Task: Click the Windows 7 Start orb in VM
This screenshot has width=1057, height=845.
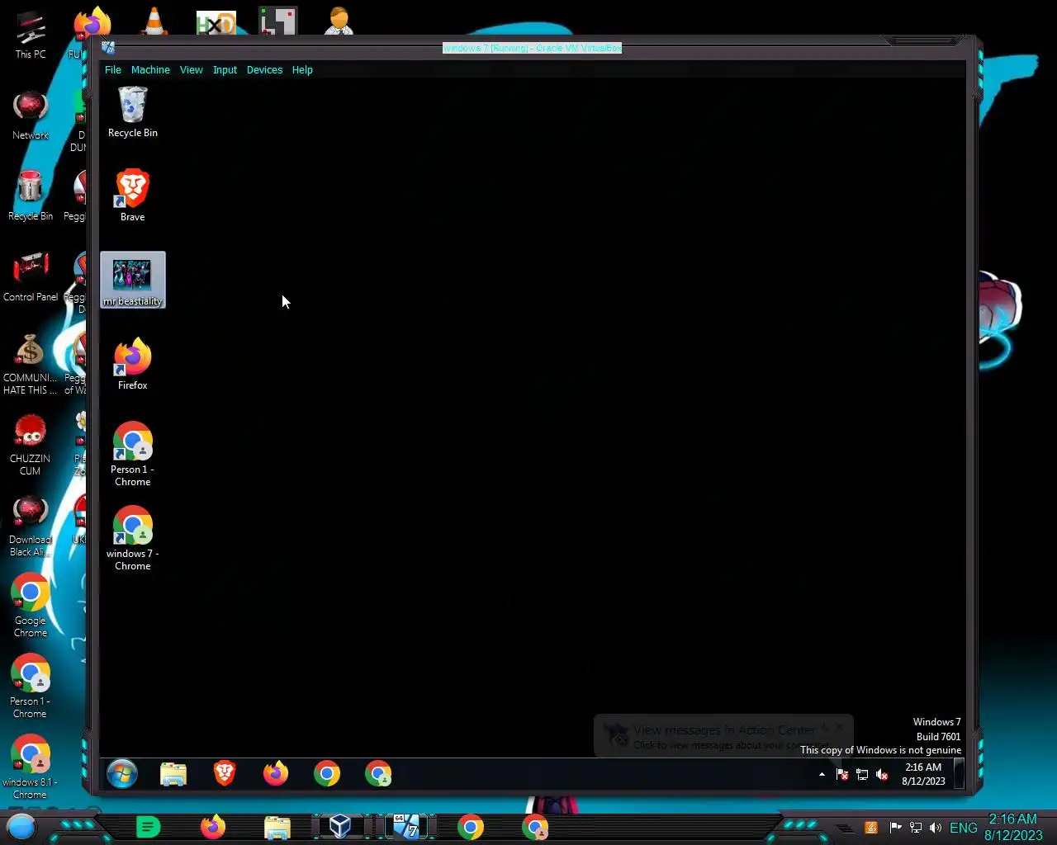Action: (122, 774)
